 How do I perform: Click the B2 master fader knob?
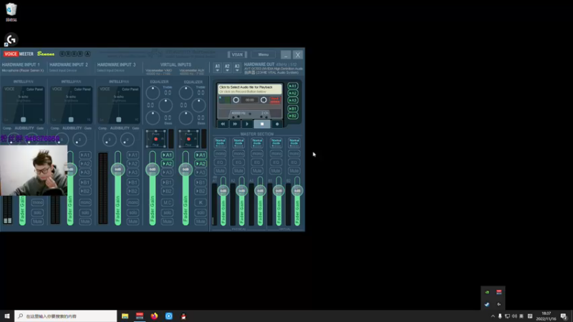point(297,190)
